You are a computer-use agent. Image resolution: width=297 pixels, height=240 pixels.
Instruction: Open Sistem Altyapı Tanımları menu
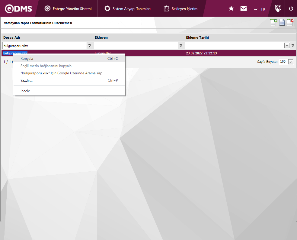(x=127, y=9)
